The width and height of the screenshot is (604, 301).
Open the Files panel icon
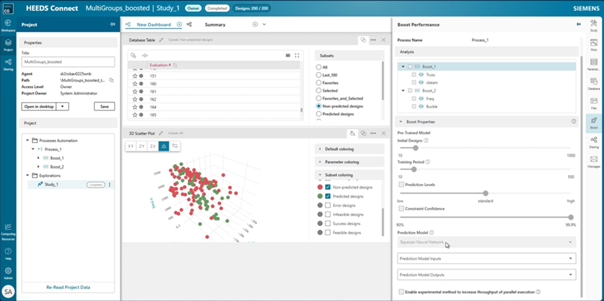point(594,103)
